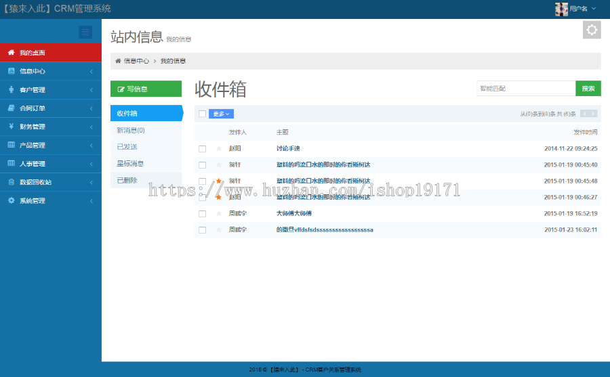Open the 已删除 folder

click(146, 180)
